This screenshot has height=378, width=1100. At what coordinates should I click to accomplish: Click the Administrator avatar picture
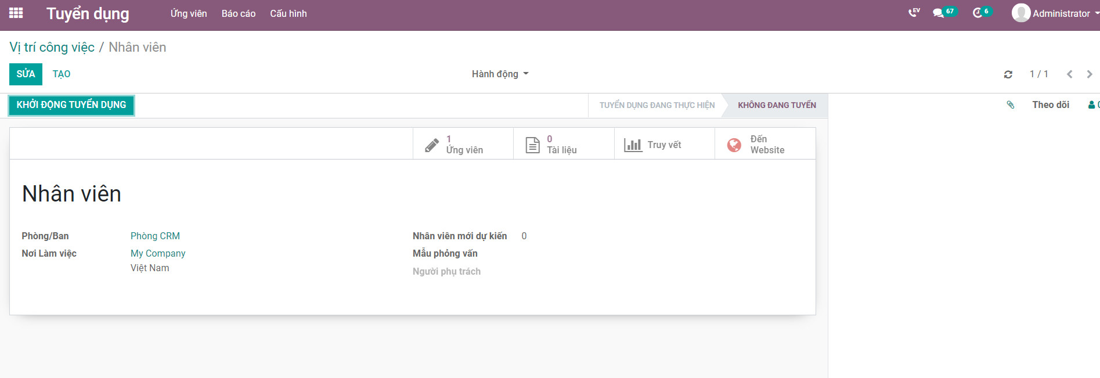[1020, 13]
